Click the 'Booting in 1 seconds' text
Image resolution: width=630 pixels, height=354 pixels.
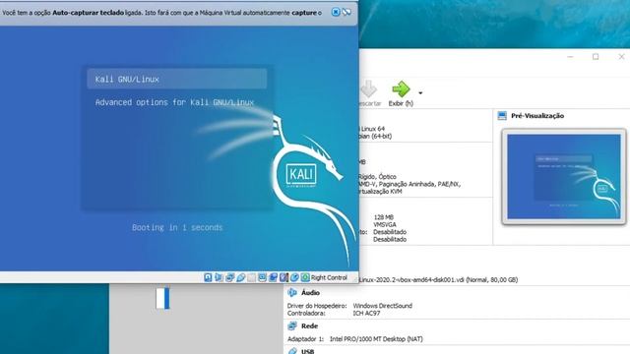pos(177,227)
